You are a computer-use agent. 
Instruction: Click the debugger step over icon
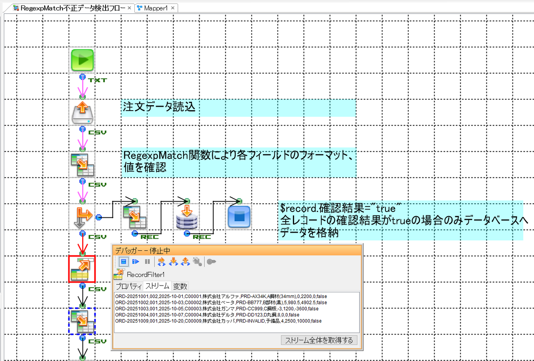pyautogui.click(x=162, y=262)
